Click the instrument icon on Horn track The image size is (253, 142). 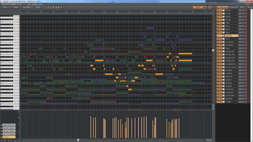point(224,39)
